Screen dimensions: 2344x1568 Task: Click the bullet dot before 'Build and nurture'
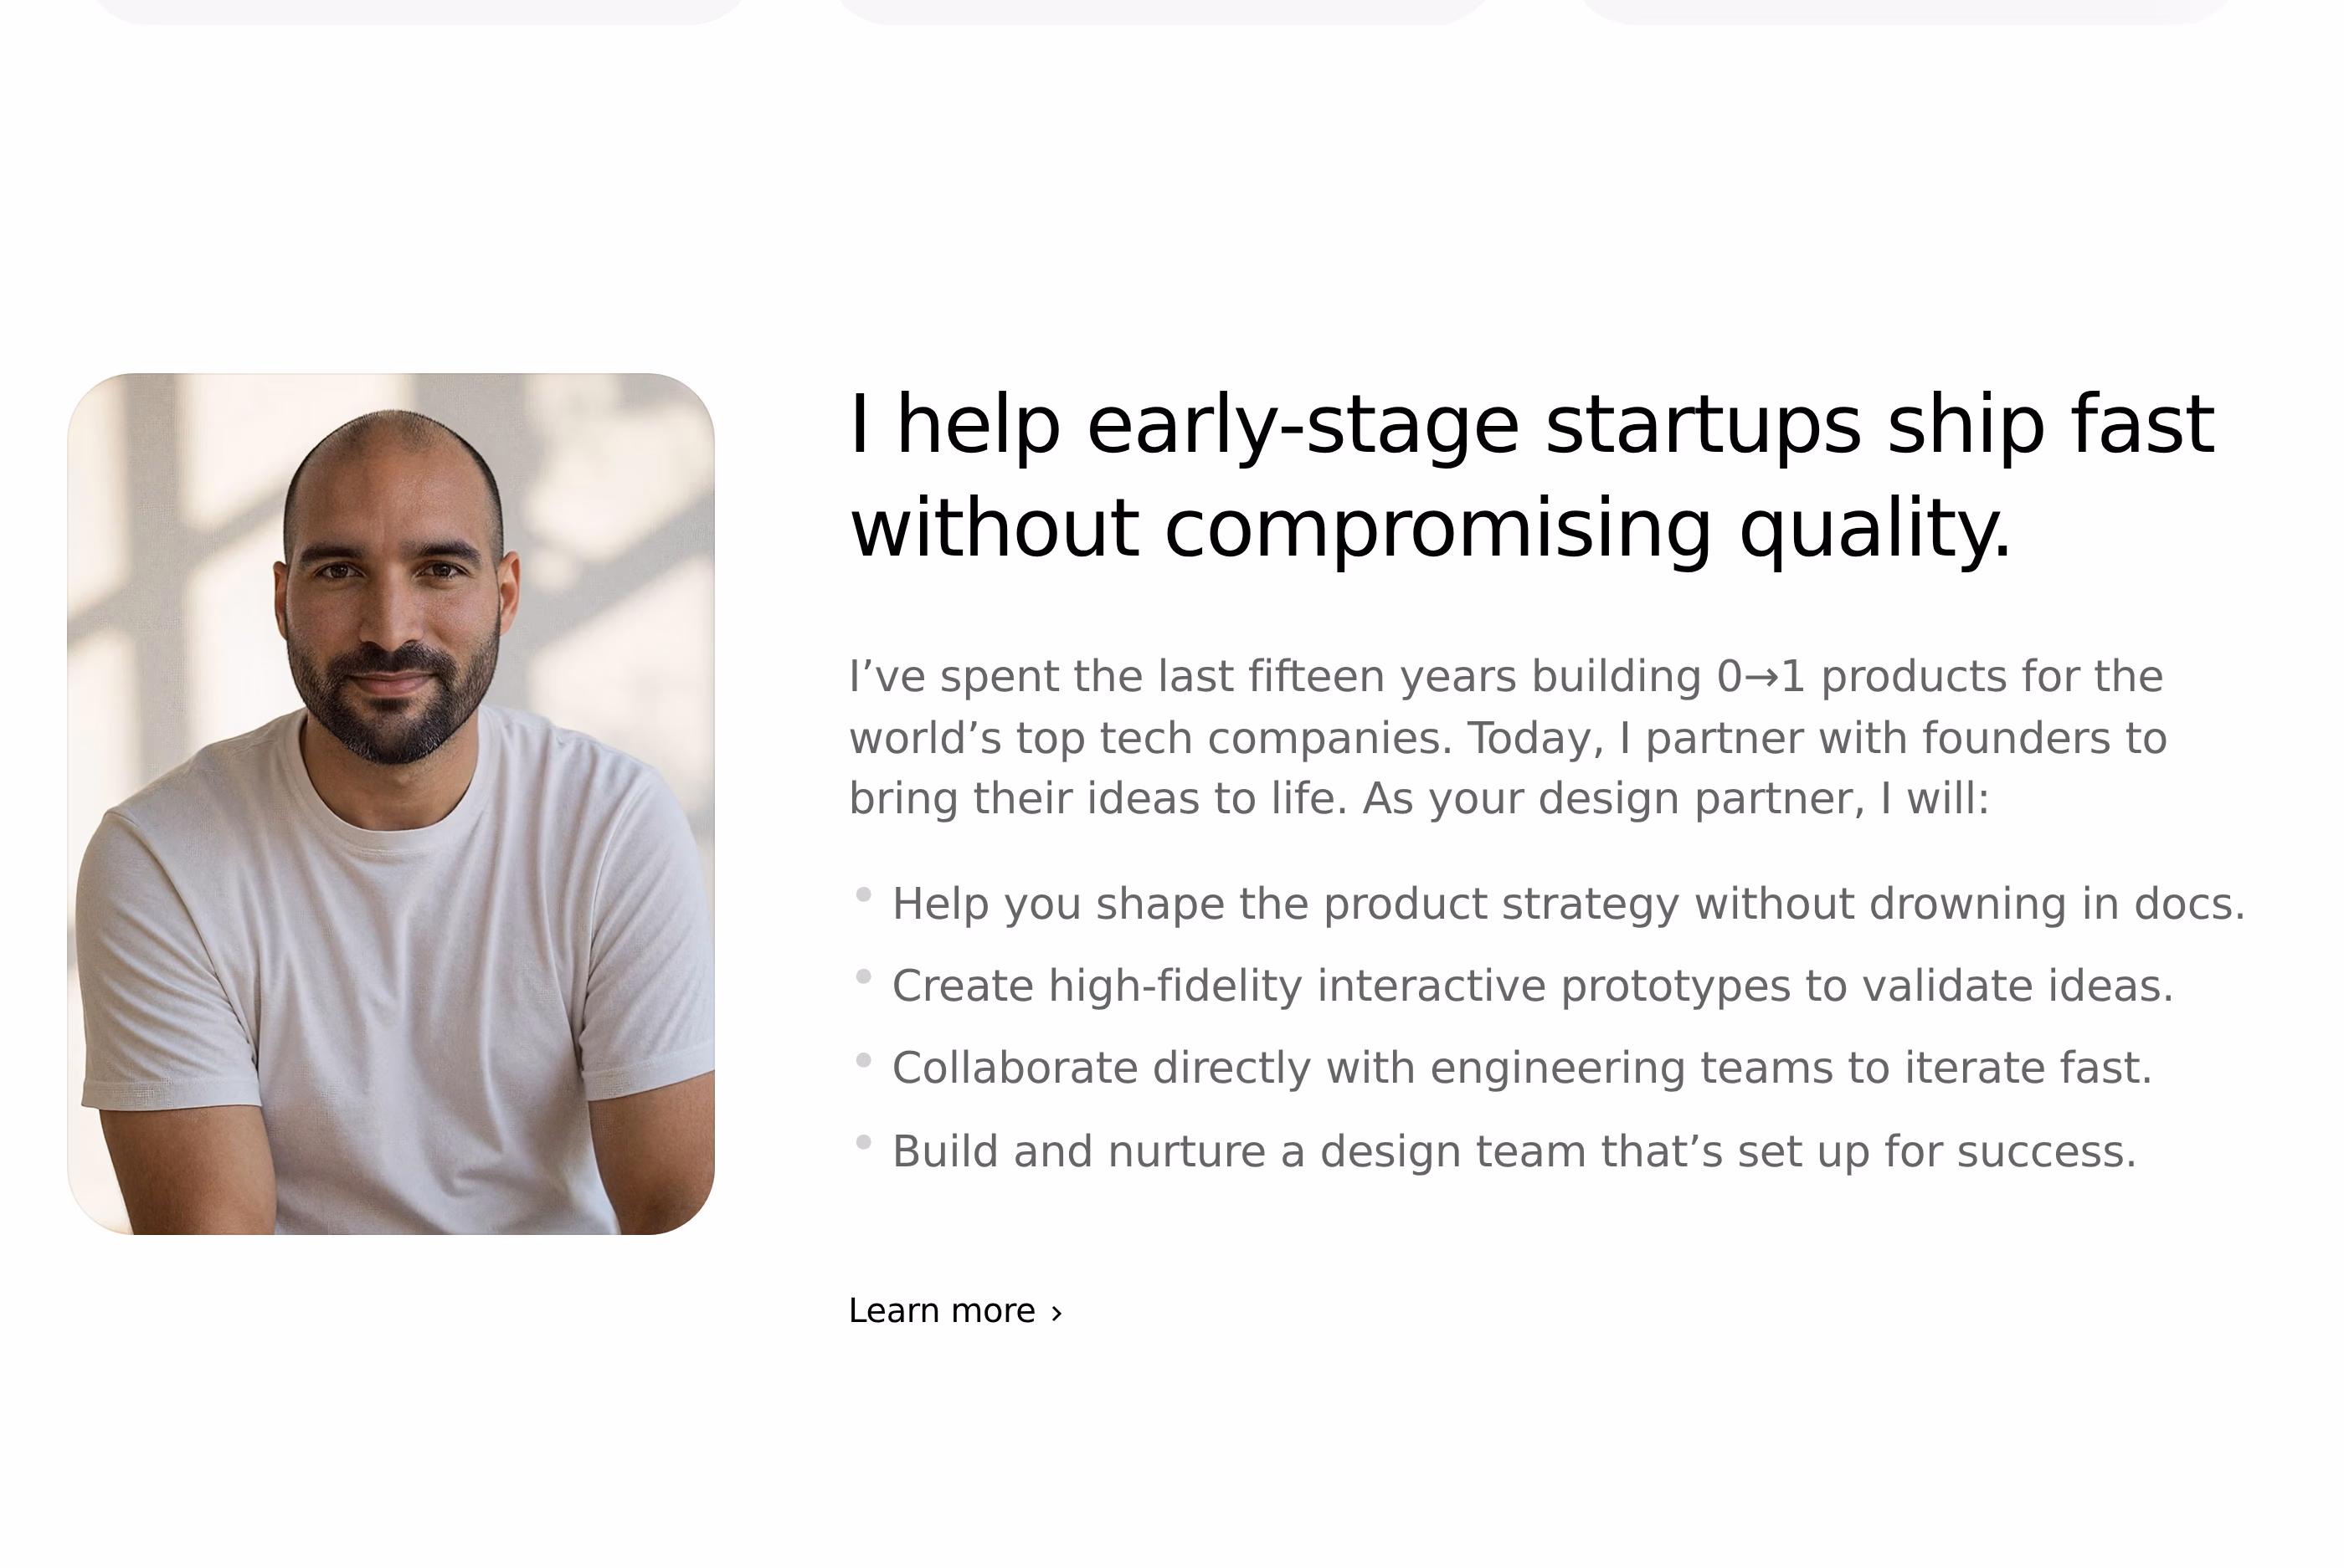click(863, 1142)
